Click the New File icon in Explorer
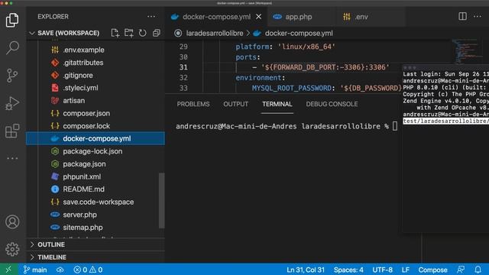Screen dimensions: 489x275 coord(115,33)
